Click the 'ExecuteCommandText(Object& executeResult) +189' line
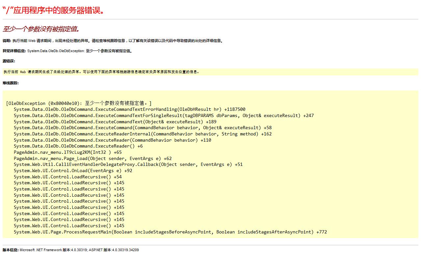The height and width of the screenshot is (261, 421). (115, 122)
